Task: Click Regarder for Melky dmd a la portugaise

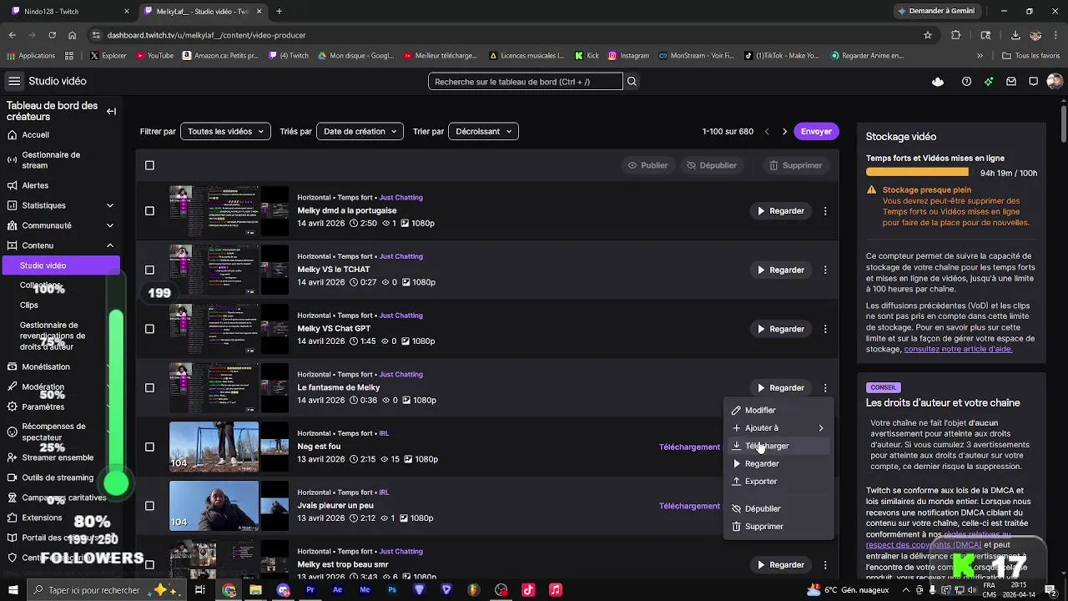Action: [780, 211]
